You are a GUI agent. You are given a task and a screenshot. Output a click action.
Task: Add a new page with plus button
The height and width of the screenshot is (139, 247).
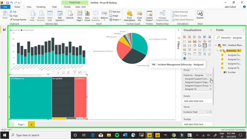point(31,124)
